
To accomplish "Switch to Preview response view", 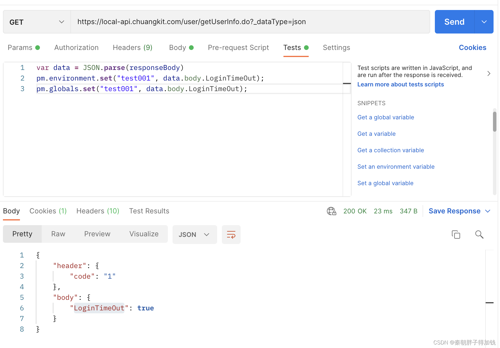I will coord(97,234).
